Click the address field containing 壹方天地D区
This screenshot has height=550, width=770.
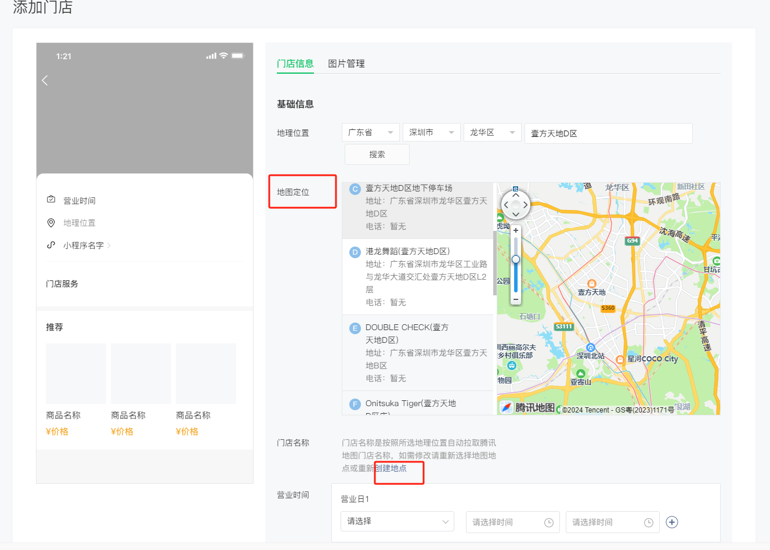click(x=609, y=133)
